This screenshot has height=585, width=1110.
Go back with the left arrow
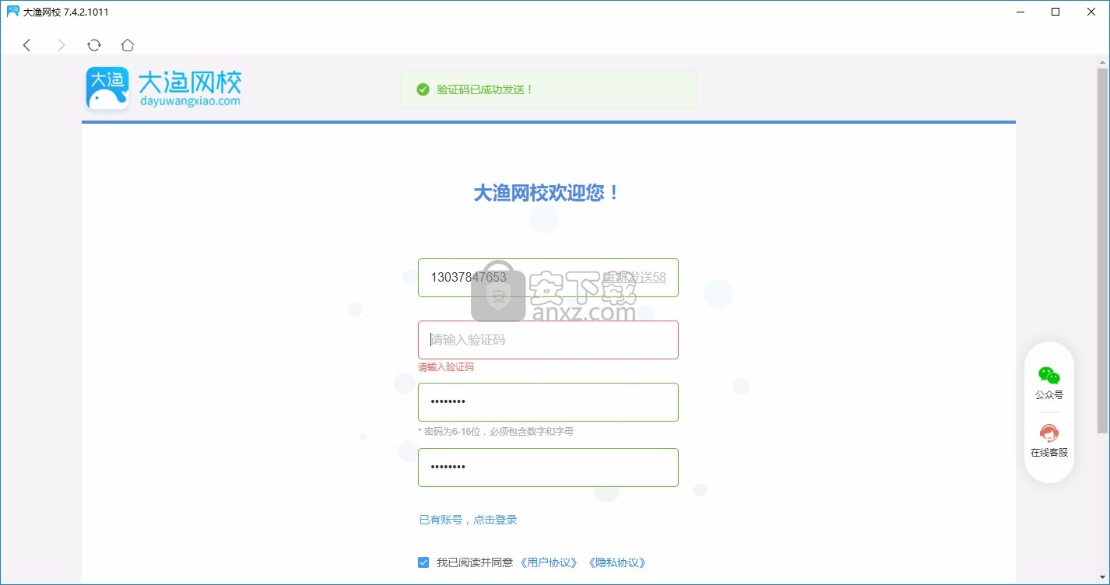pos(26,45)
